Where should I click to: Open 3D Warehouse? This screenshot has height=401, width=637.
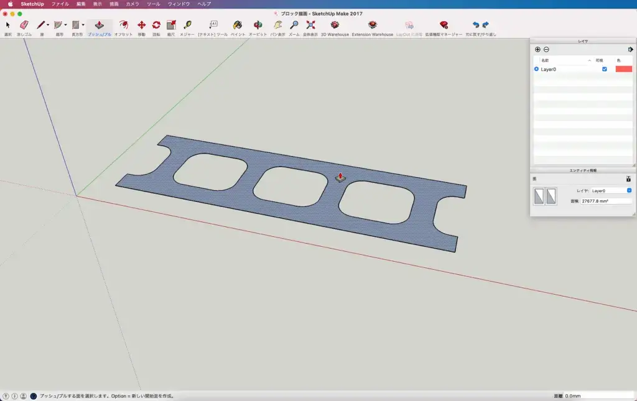pos(335,25)
